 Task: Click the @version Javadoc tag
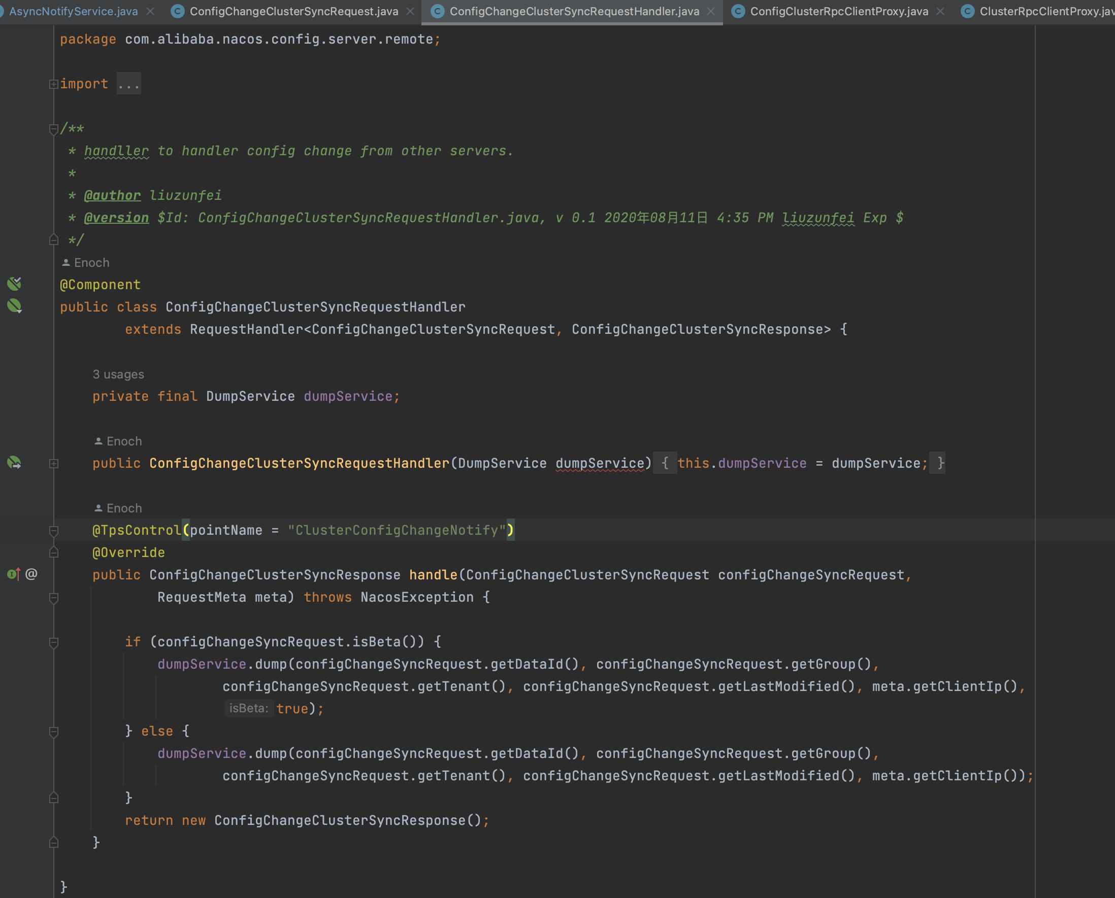coord(116,218)
